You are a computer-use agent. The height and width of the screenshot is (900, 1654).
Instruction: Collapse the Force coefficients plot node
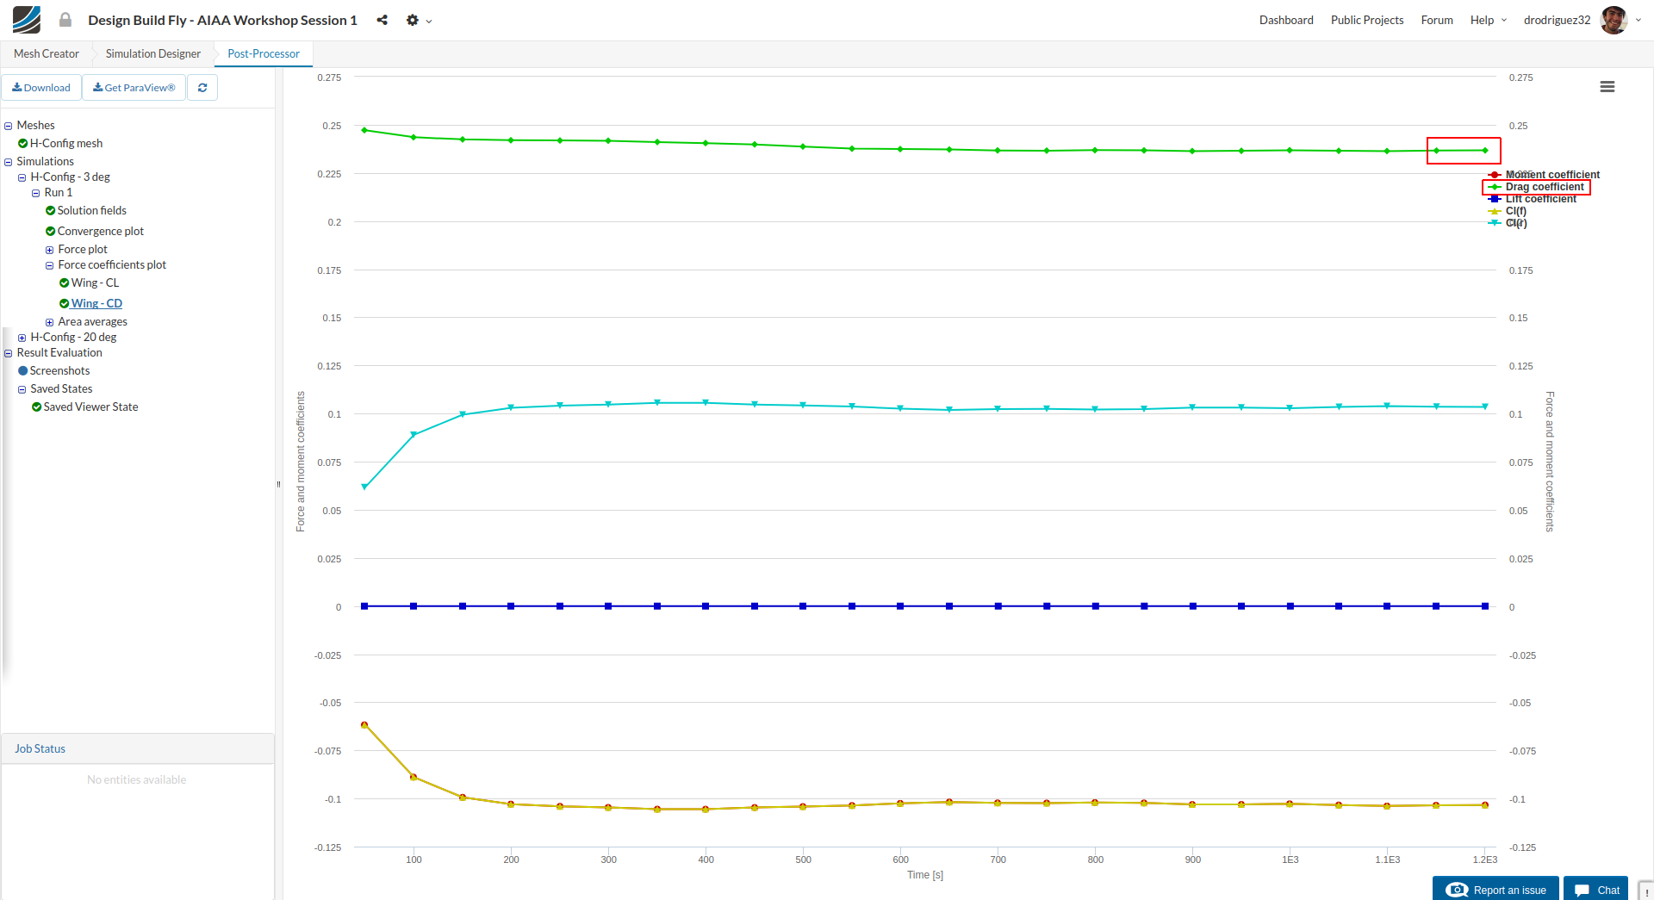click(x=50, y=265)
